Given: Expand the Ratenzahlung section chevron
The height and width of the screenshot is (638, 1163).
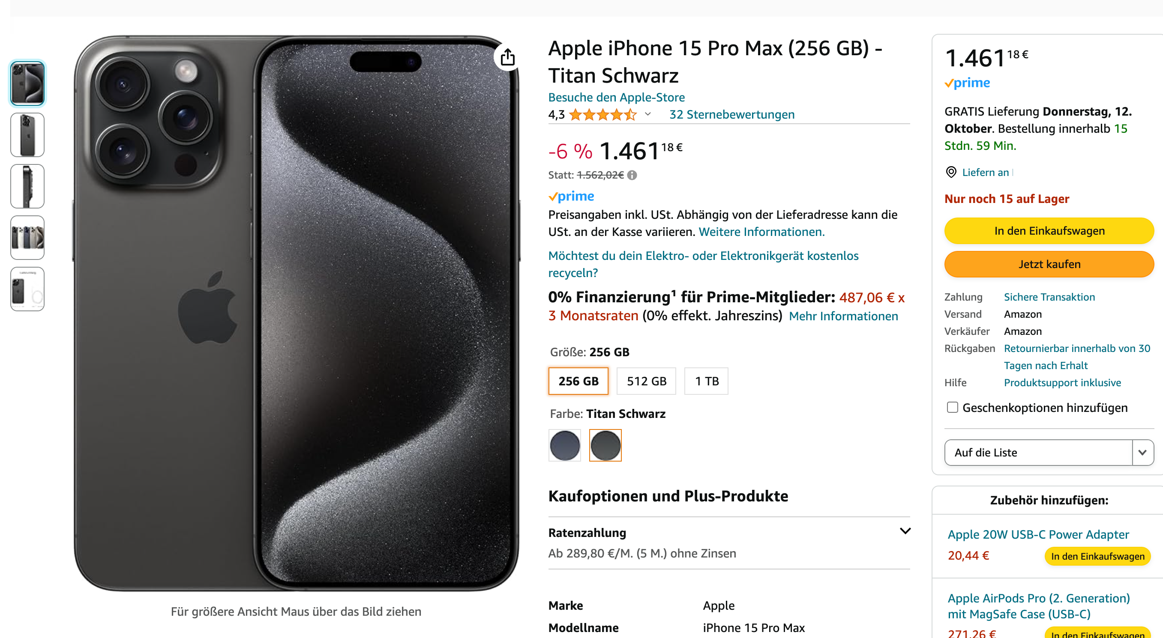Looking at the screenshot, I should tap(905, 531).
